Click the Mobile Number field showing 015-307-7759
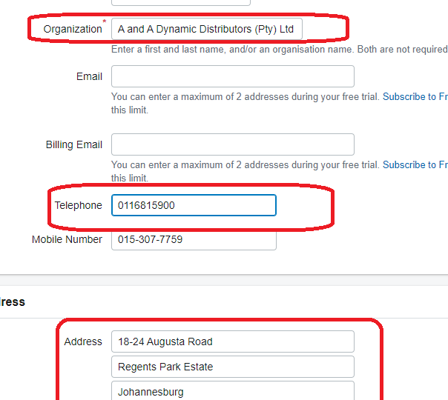 [194, 240]
